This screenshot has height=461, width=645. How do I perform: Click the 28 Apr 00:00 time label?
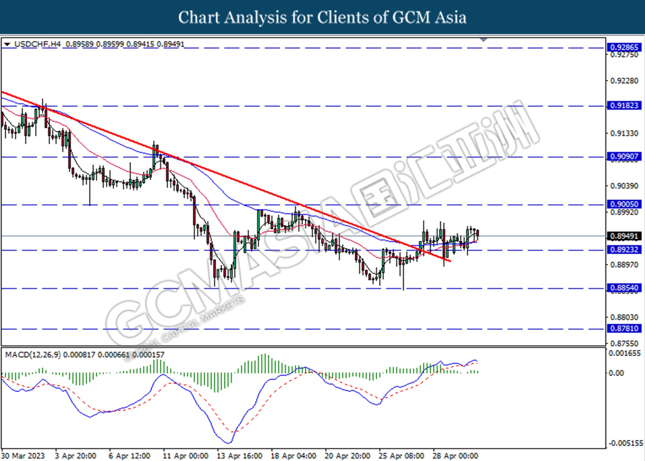coord(455,456)
